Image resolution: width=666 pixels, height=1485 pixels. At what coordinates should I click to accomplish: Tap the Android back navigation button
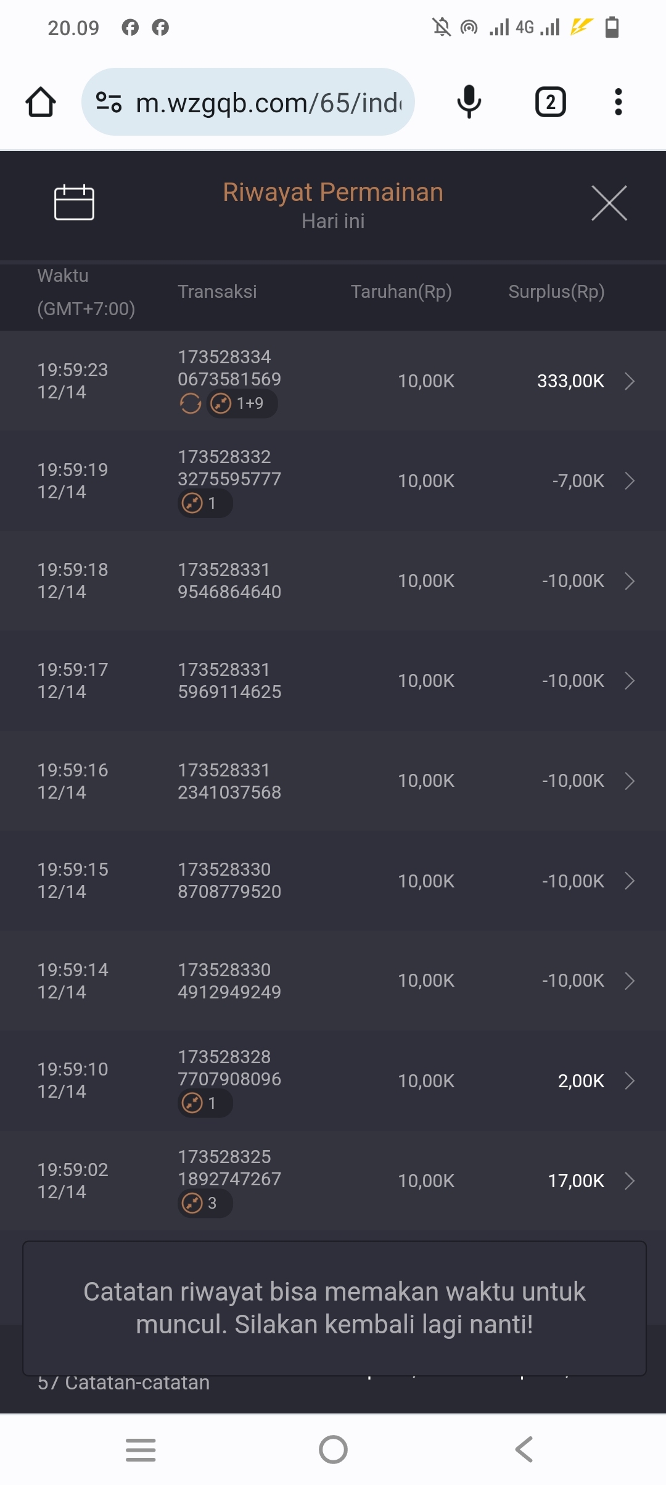pyautogui.click(x=524, y=1449)
